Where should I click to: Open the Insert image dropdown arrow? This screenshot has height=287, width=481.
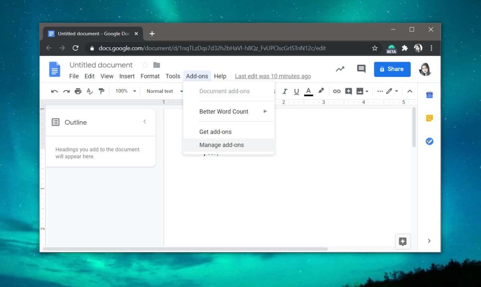pos(367,91)
